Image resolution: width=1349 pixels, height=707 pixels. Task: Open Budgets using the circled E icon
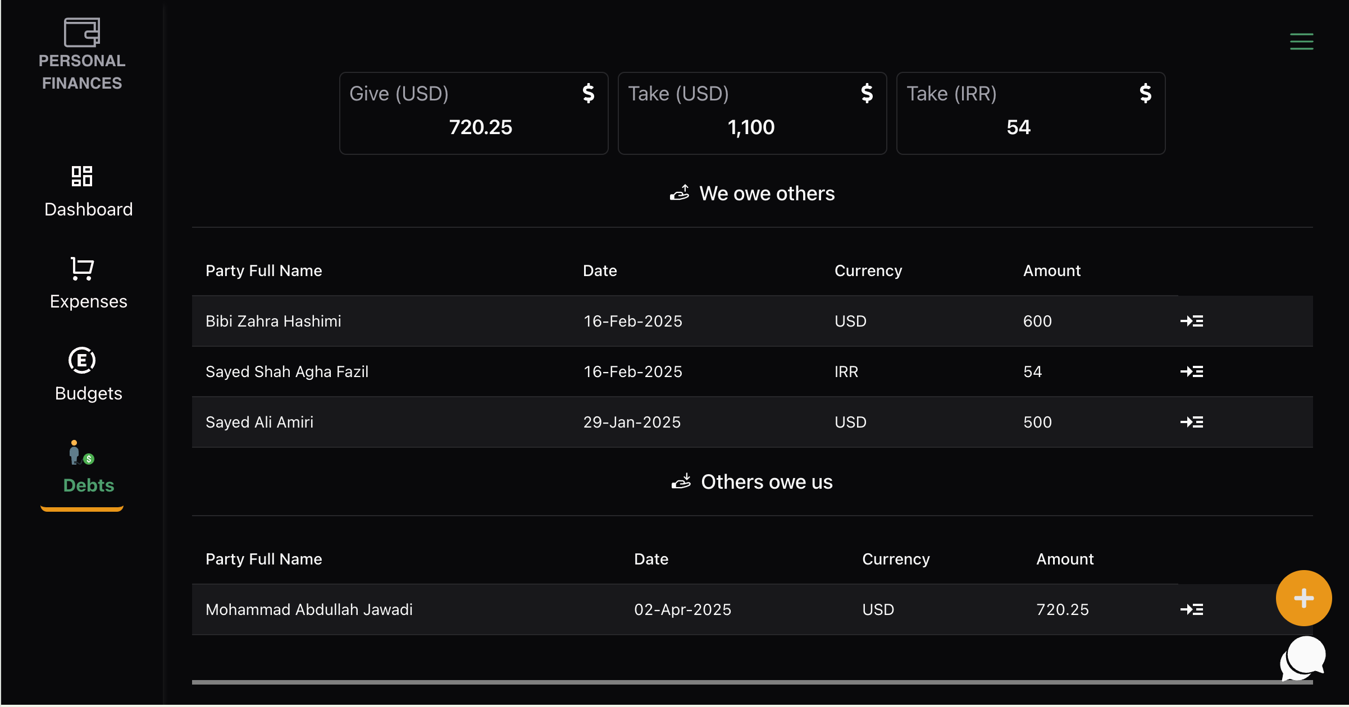pos(81,361)
